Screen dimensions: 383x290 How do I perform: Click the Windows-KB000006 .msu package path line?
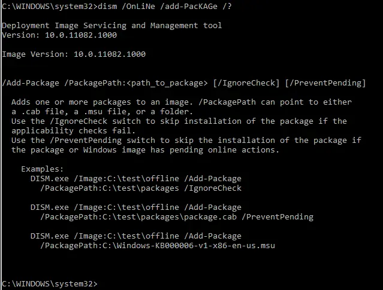158,245
